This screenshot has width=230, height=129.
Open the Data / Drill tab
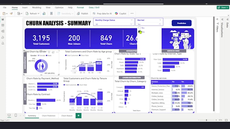click(x=94, y=7)
